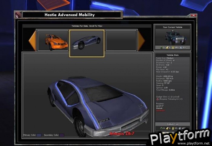Click the gold bar icon in Vehicle Cost

[167, 128]
